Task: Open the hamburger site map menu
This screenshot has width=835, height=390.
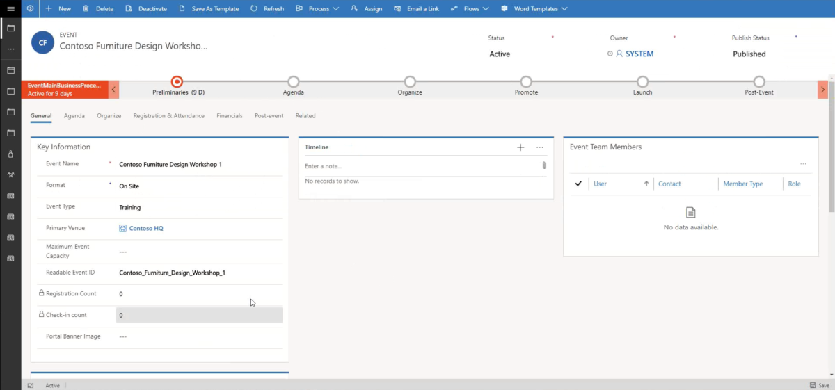Action: pyautogui.click(x=10, y=8)
